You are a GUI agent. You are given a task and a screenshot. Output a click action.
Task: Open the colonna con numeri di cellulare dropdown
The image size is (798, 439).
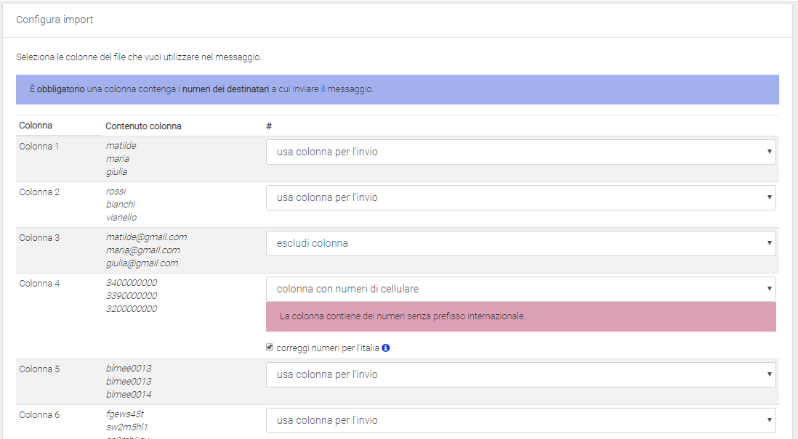pyautogui.click(x=520, y=289)
